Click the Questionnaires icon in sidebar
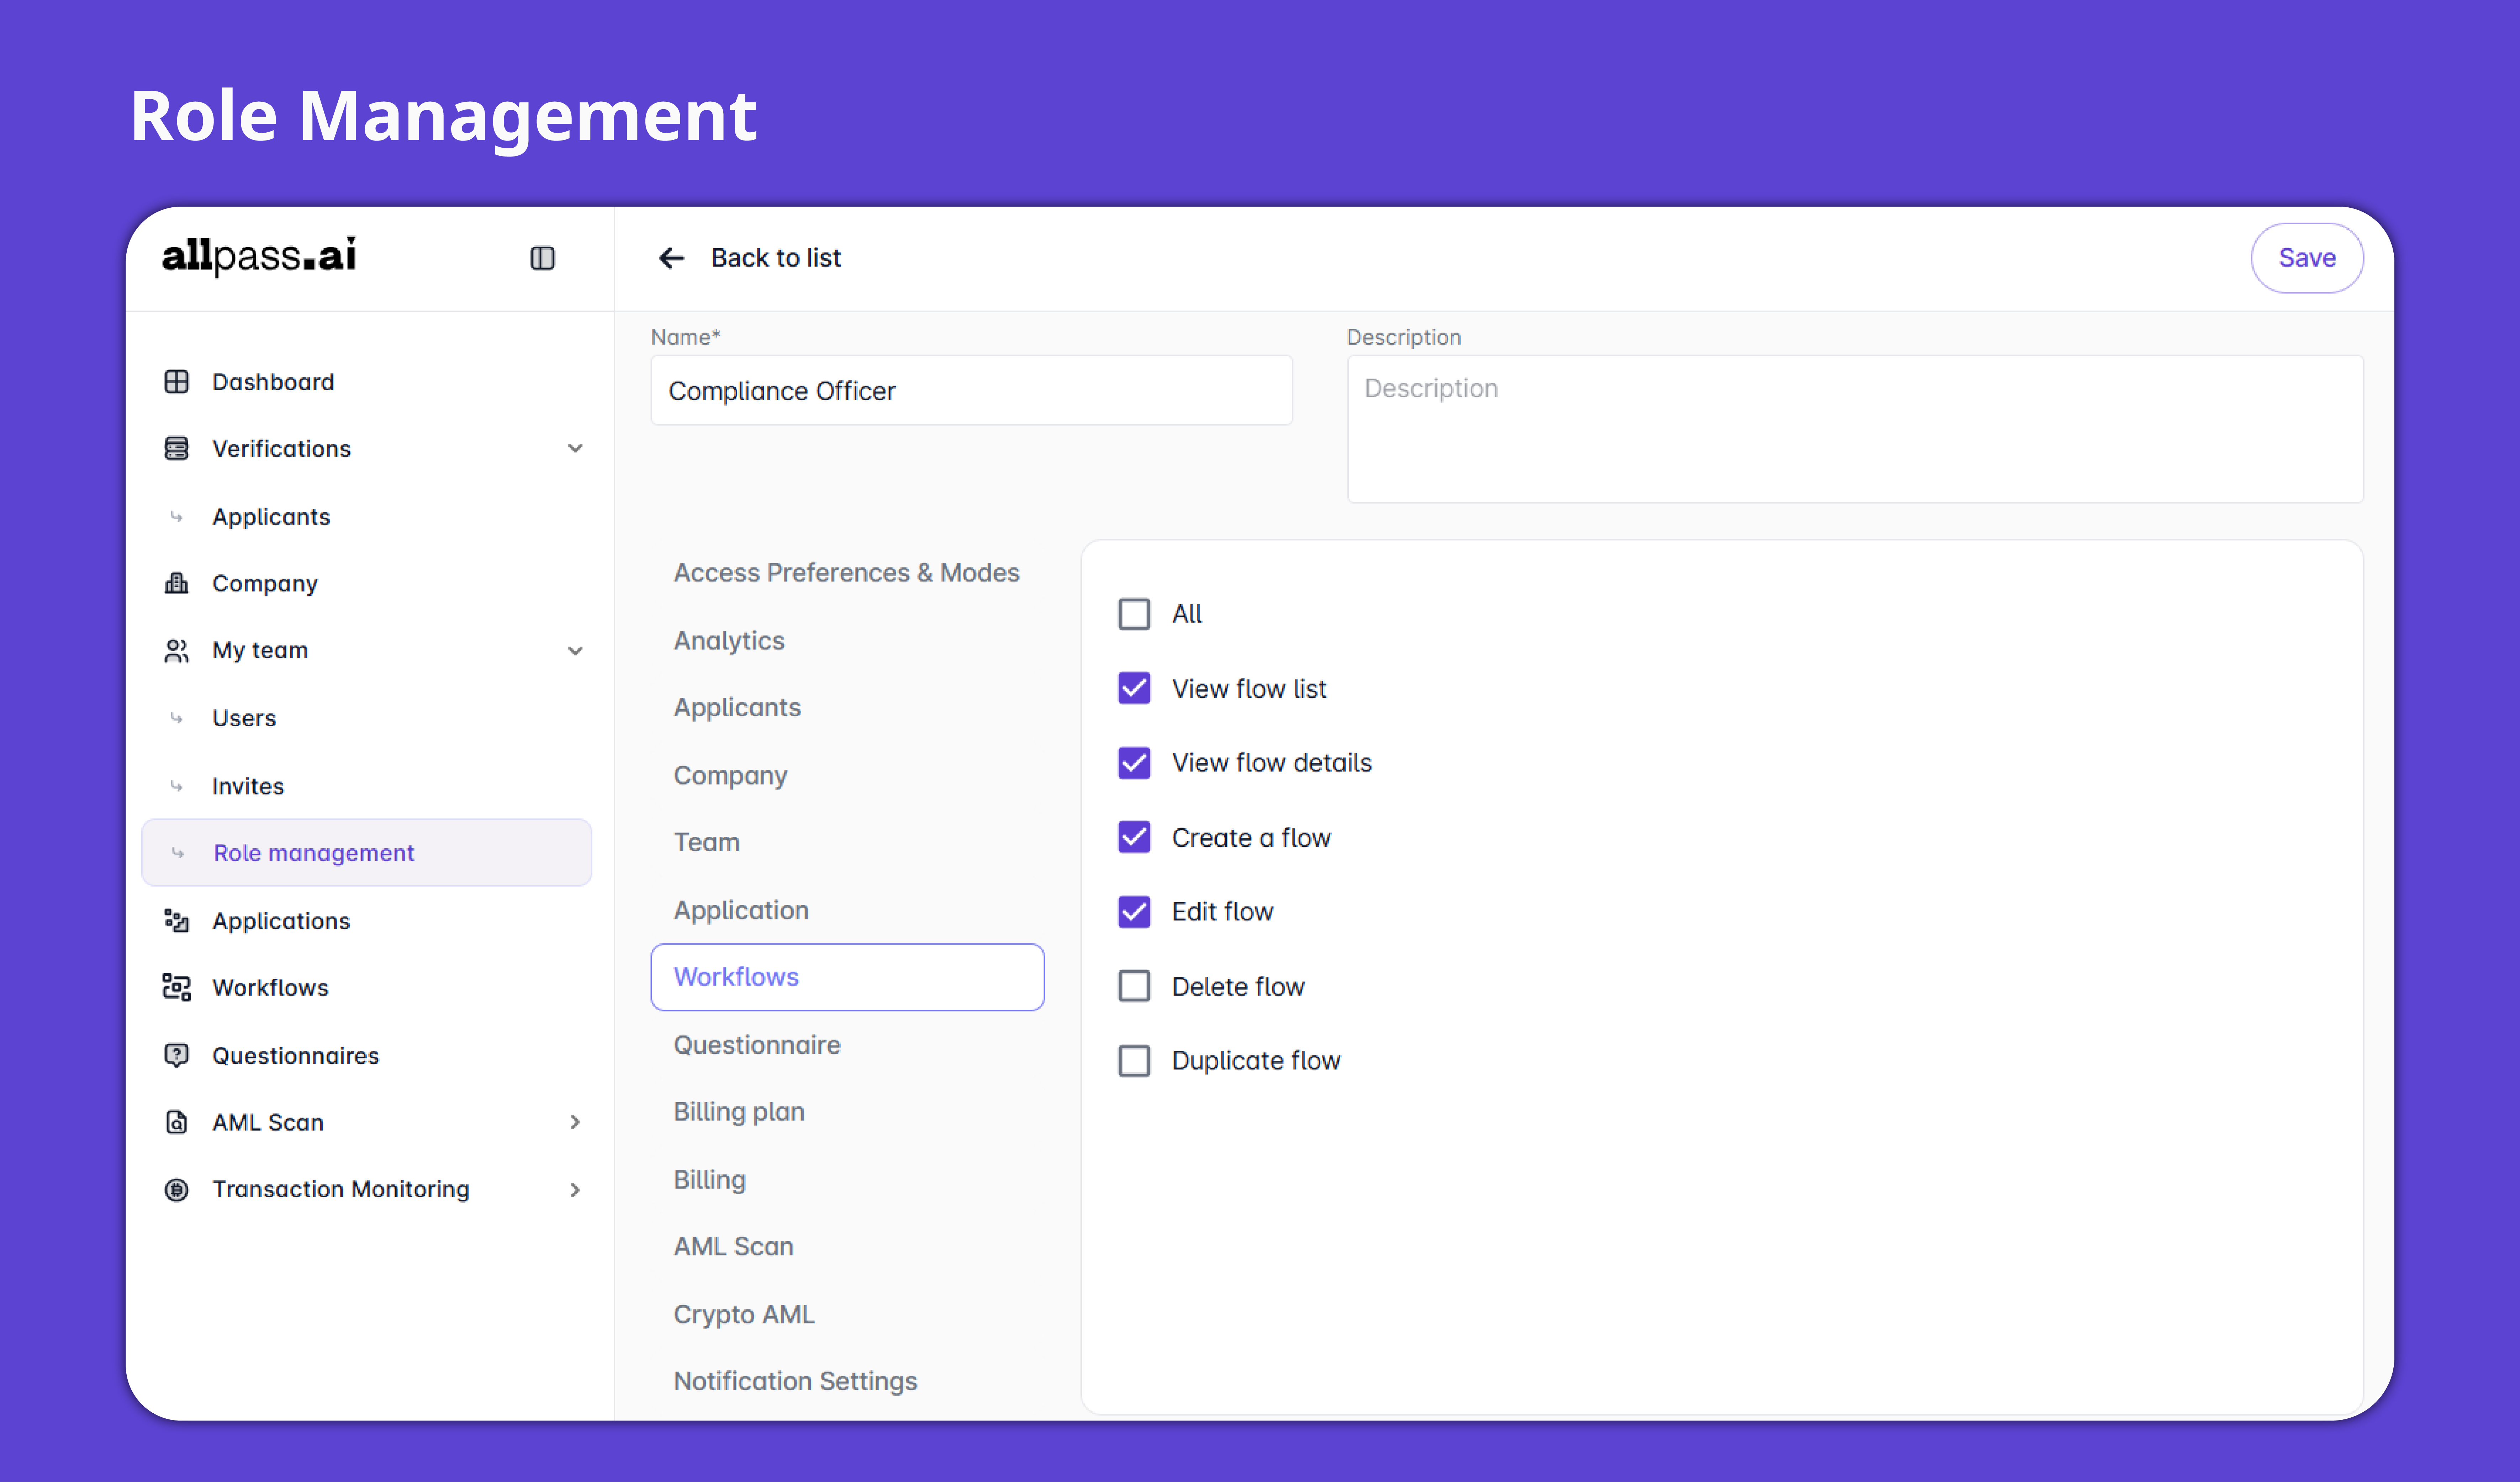Screen dimensions: 2520x1482 click(x=177, y=1055)
